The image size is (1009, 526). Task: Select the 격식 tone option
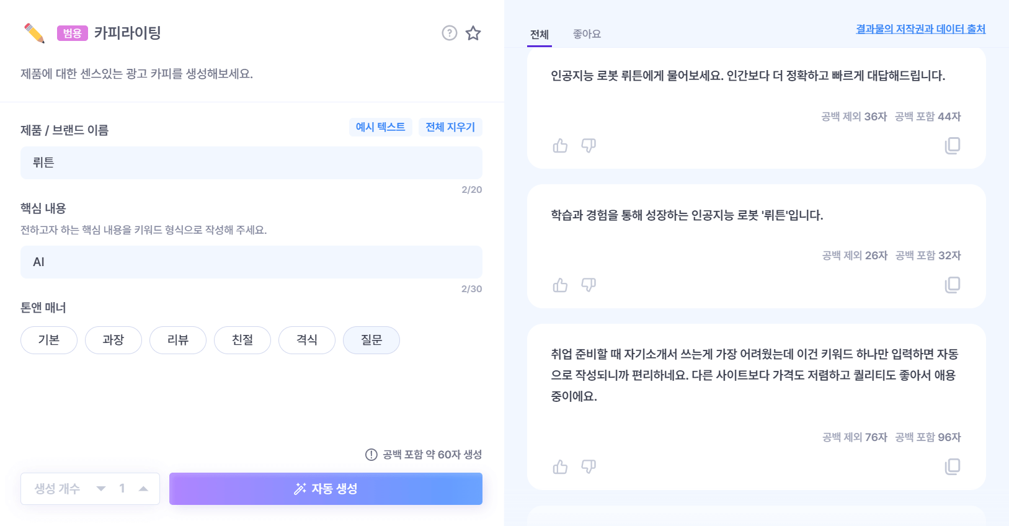point(307,340)
